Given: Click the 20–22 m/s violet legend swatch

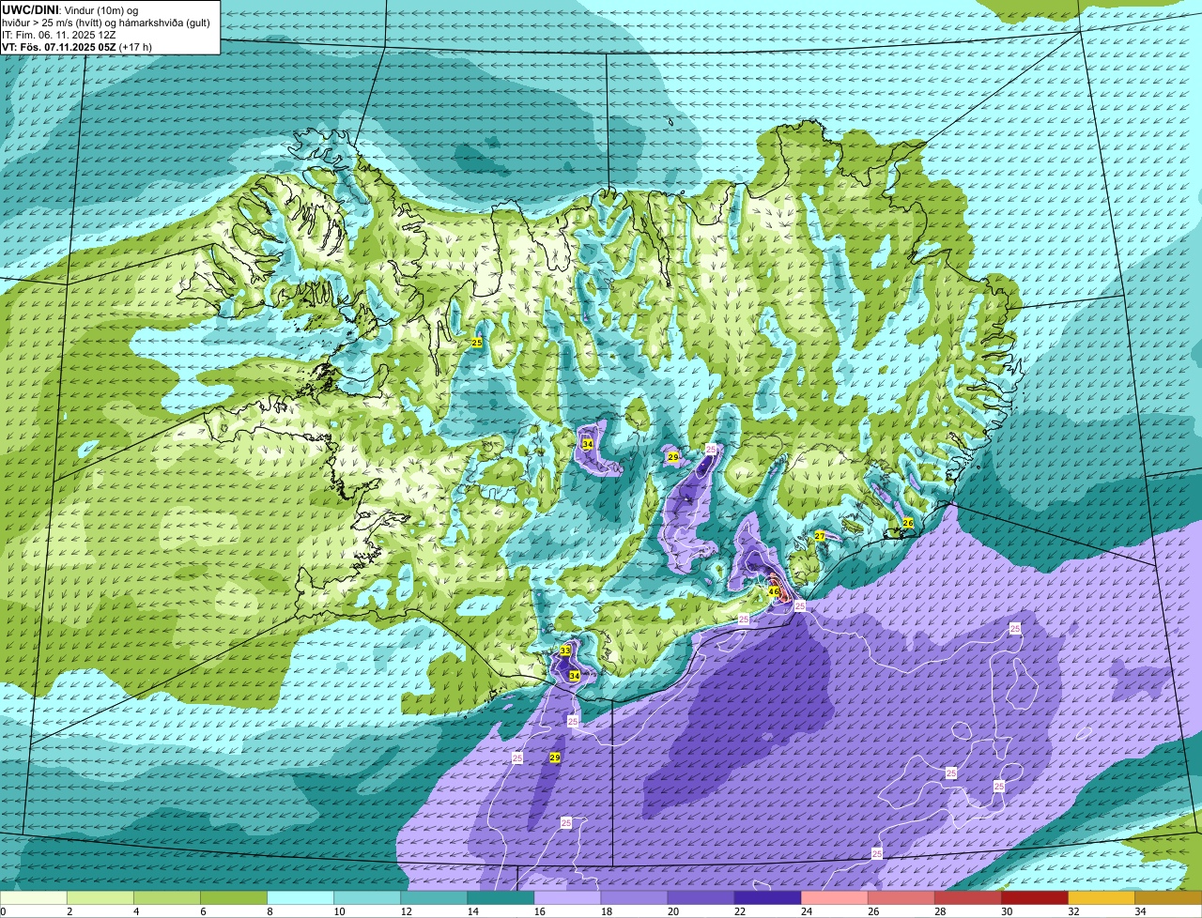Looking at the screenshot, I should [701, 898].
